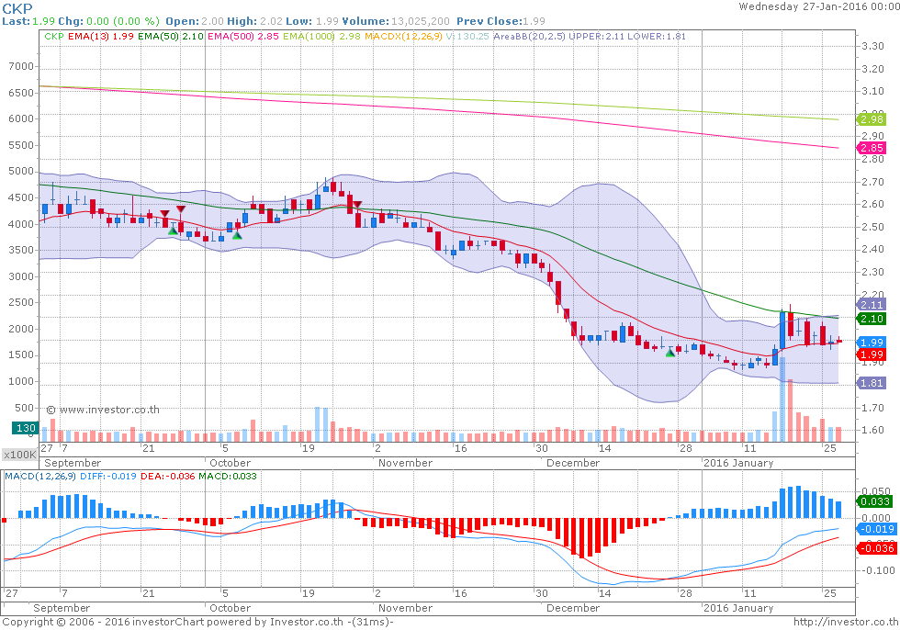Click the MACD(12,26,9) panel label
Screen dimensions: 900x630
pos(40,477)
